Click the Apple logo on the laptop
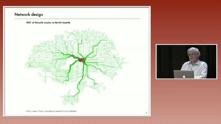This screenshot has width=221, height=124. click(x=184, y=76)
